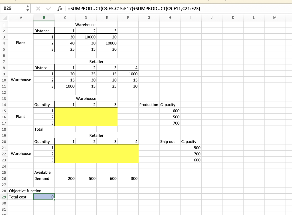Click the Production Capacity 600 cell
292x215 pixels.
[x=170, y=111]
